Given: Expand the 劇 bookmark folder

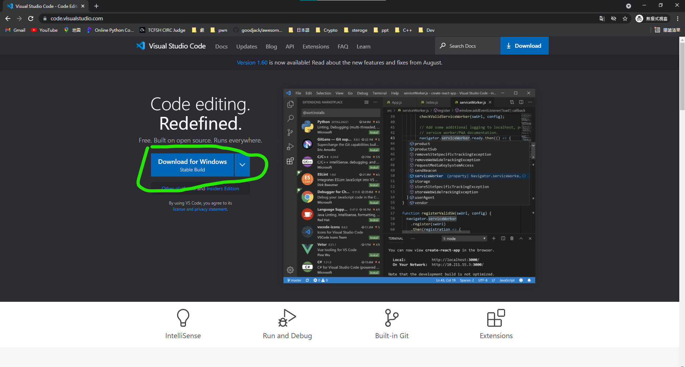Looking at the screenshot, I should 198,30.
